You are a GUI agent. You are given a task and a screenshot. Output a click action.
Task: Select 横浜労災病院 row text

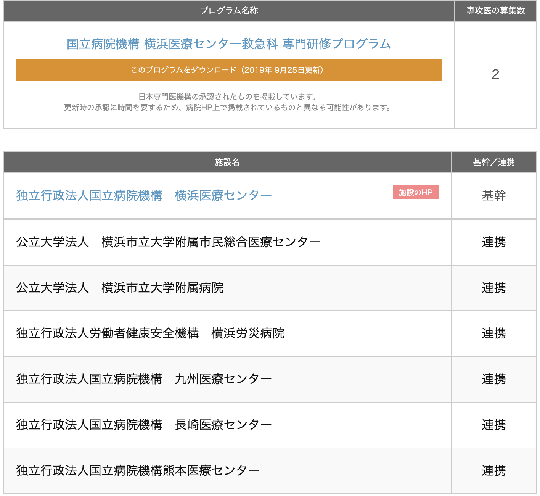point(150,333)
